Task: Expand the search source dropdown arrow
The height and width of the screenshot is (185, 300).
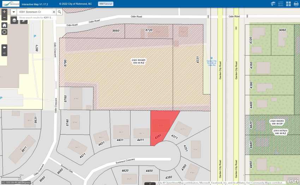Action: click(13, 12)
